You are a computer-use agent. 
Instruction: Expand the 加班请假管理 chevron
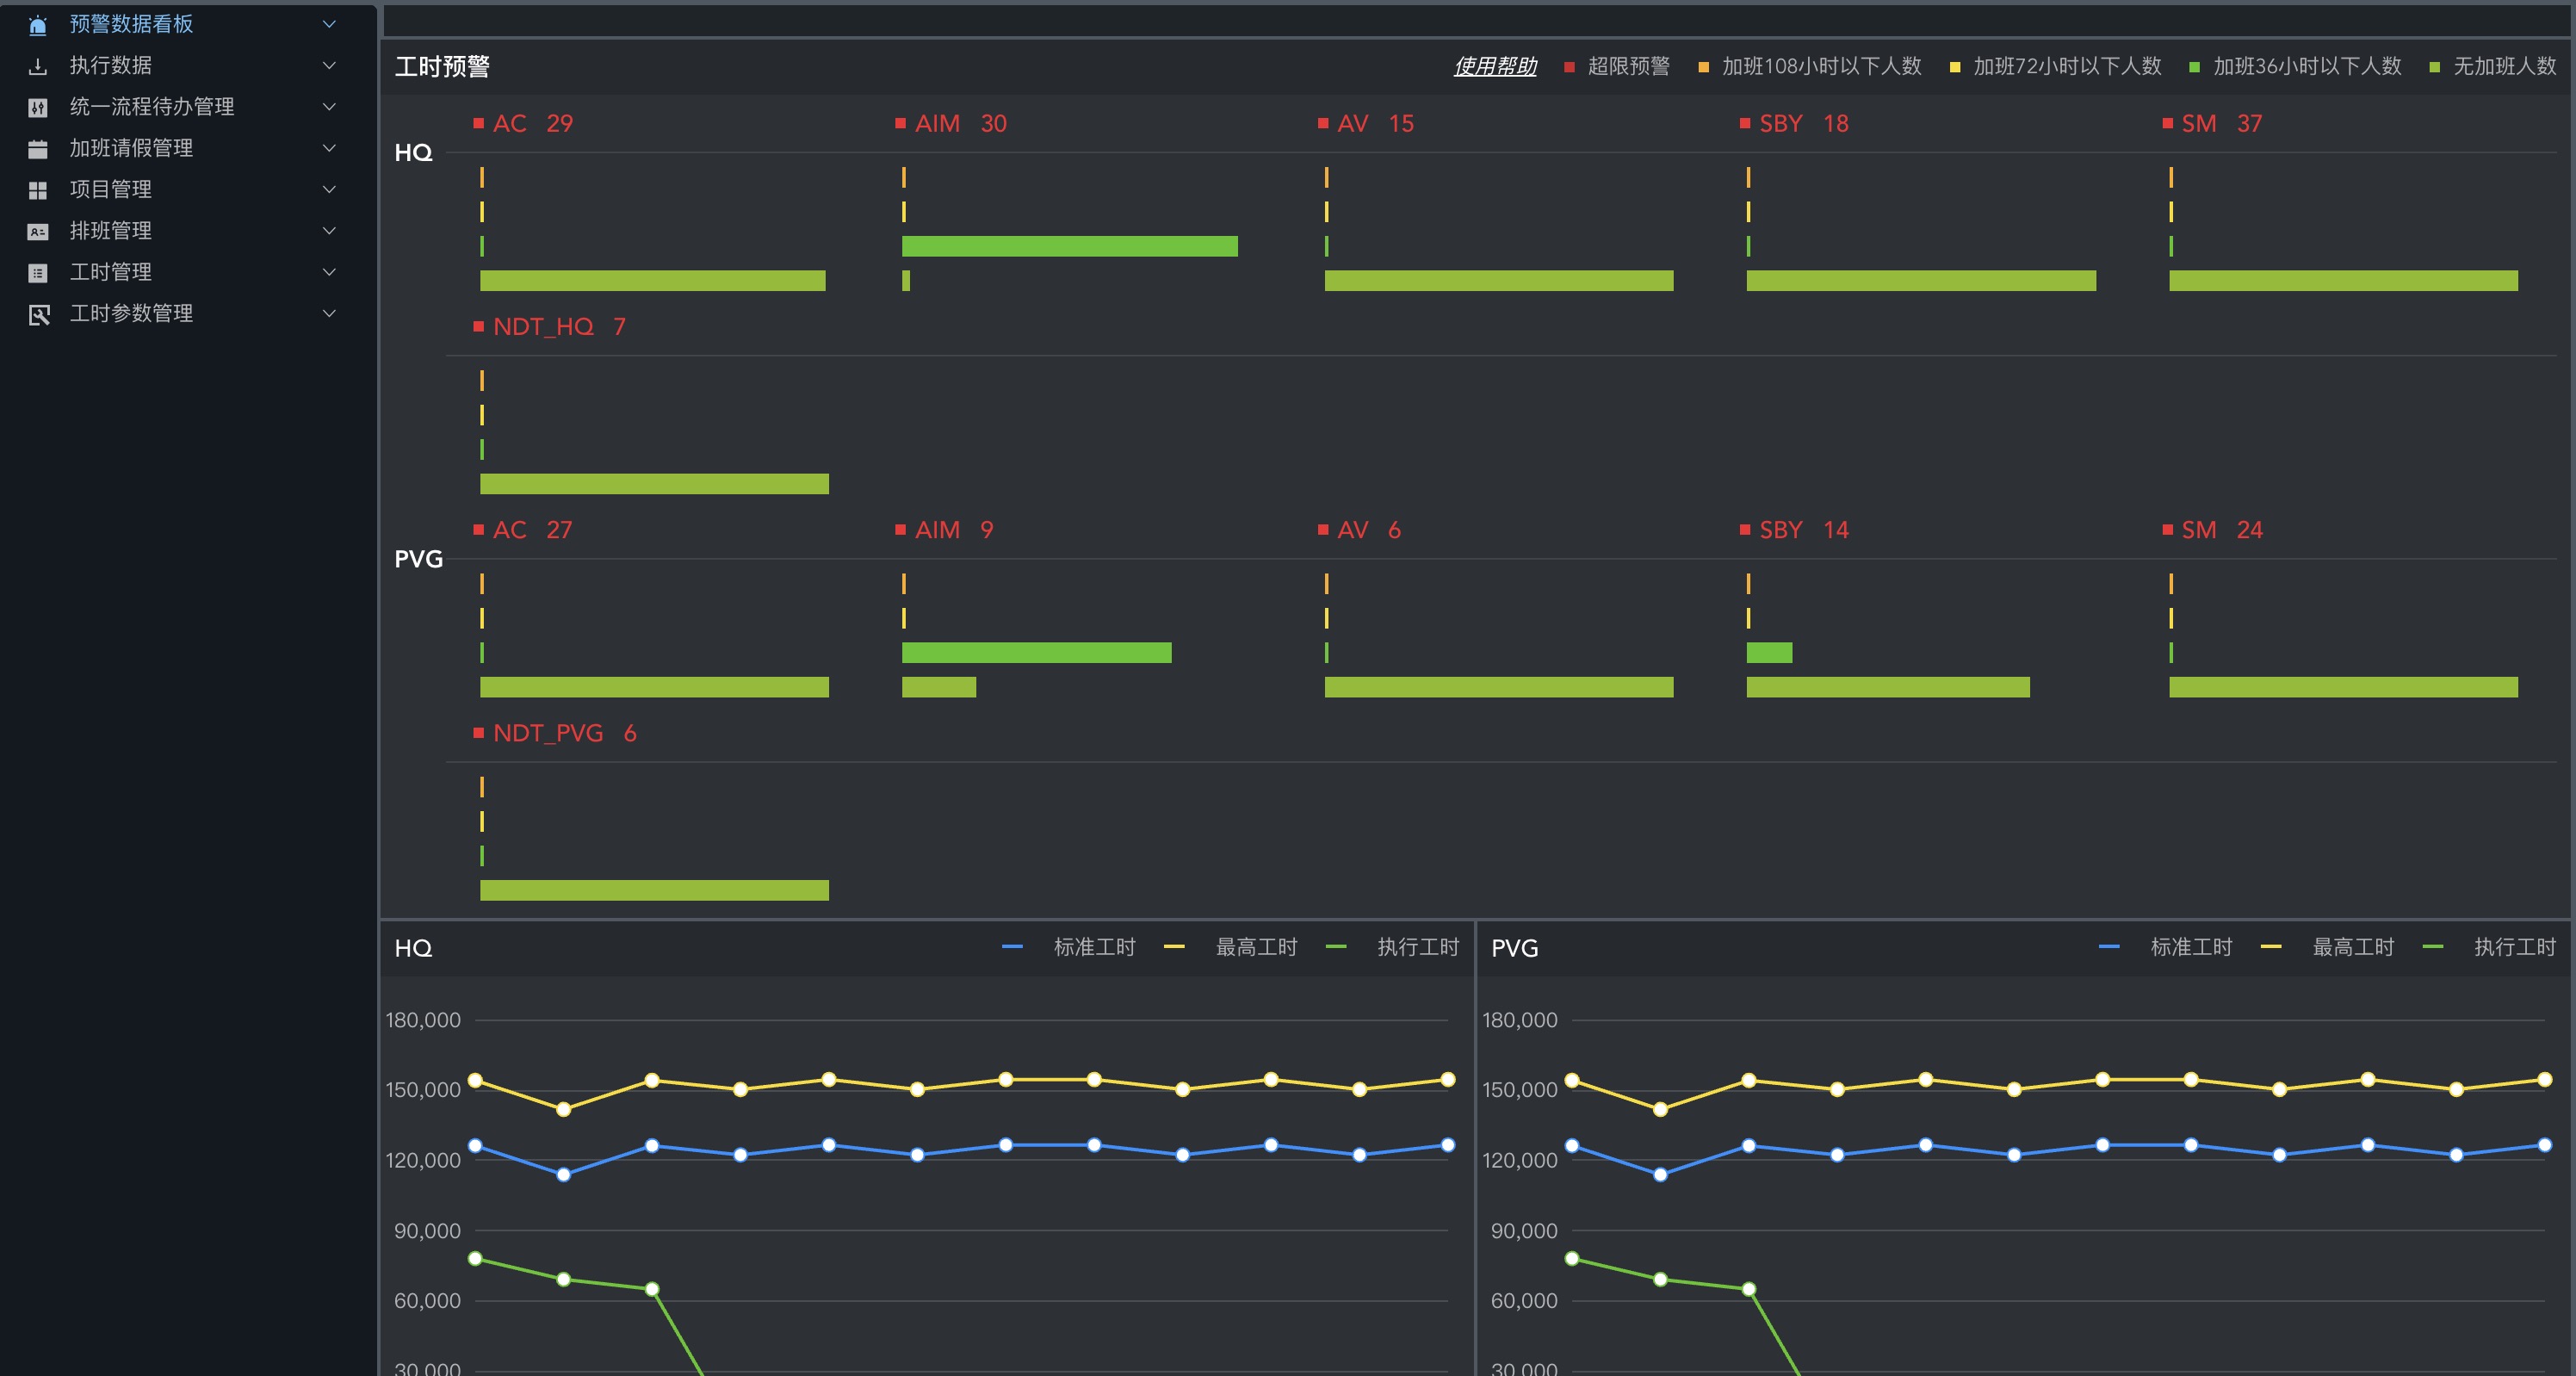[x=329, y=148]
